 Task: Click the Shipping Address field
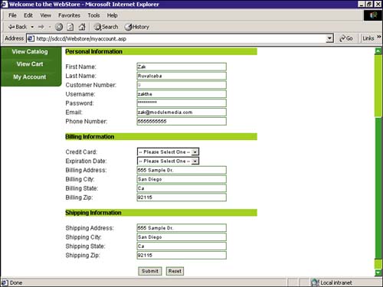[182, 228]
